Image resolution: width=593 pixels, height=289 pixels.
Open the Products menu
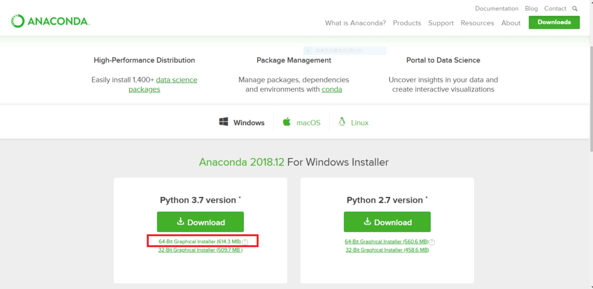pos(407,23)
